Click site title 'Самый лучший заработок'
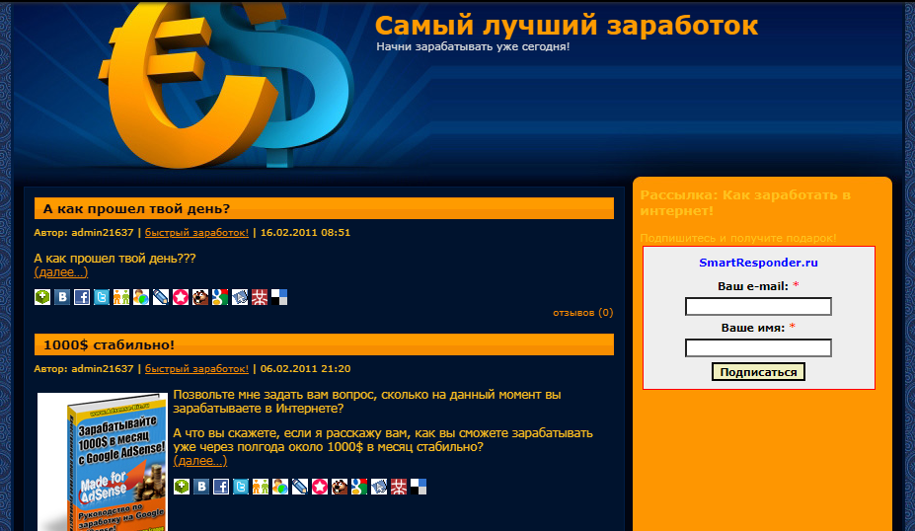Image resolution: width=915 pixels, height=531 pixels. point(567,26)
